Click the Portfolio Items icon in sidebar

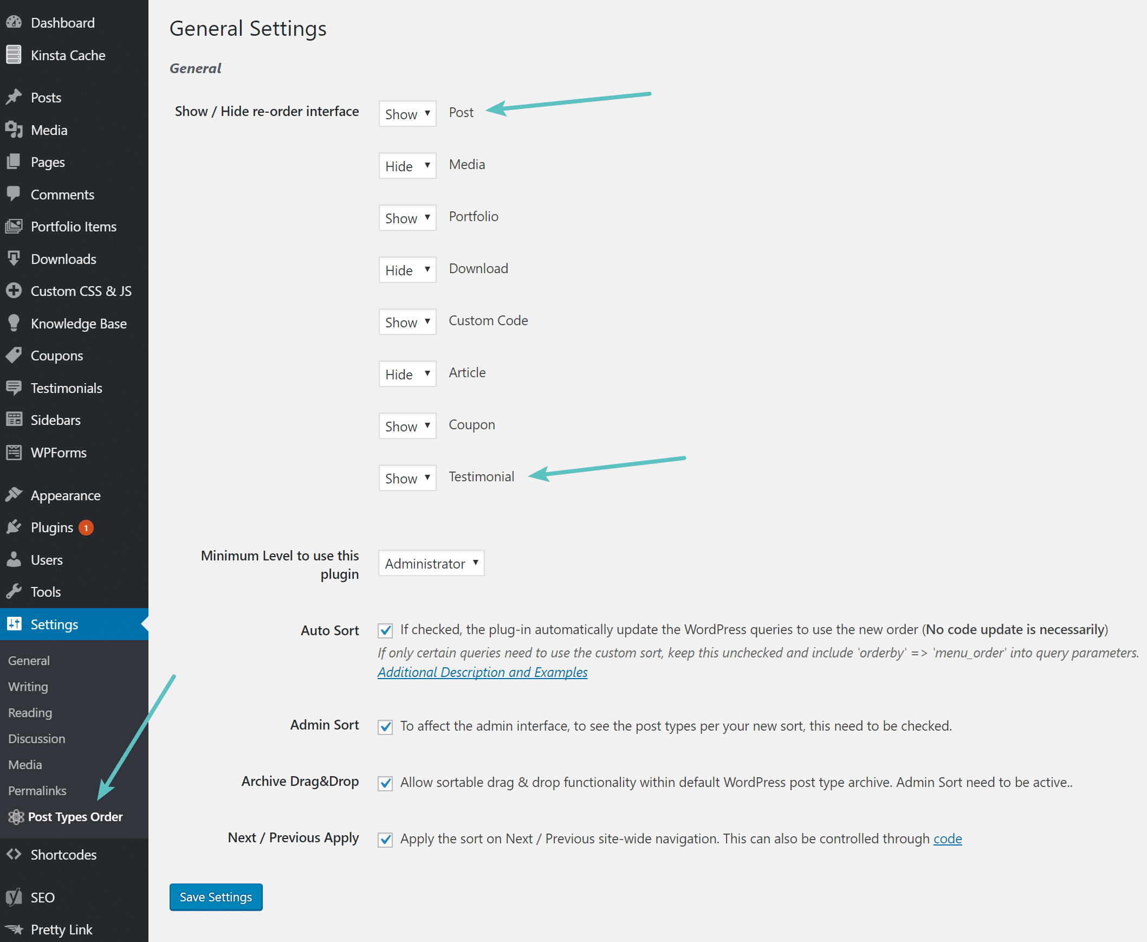click(15, 226)
